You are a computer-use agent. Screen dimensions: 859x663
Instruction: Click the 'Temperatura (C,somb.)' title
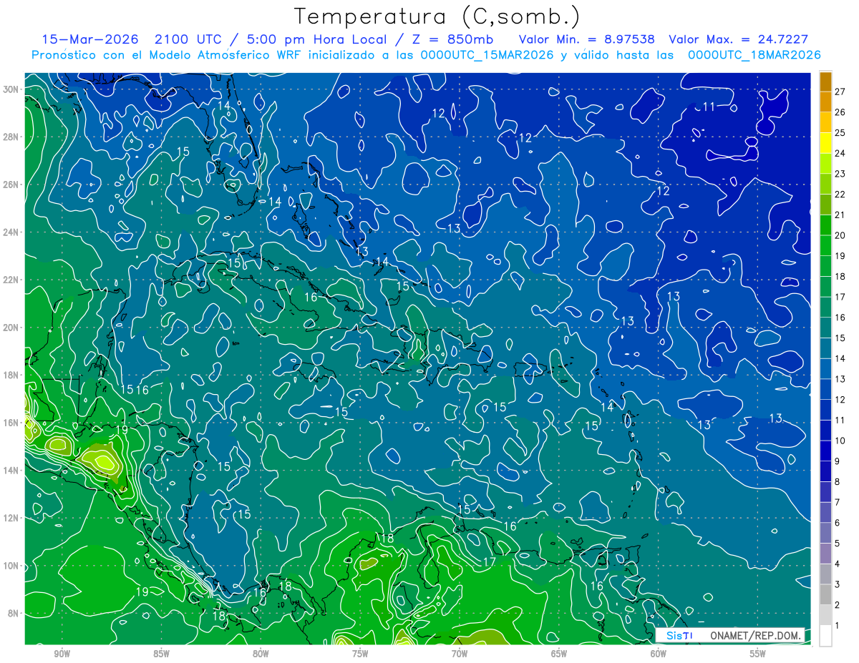(437, 16)
